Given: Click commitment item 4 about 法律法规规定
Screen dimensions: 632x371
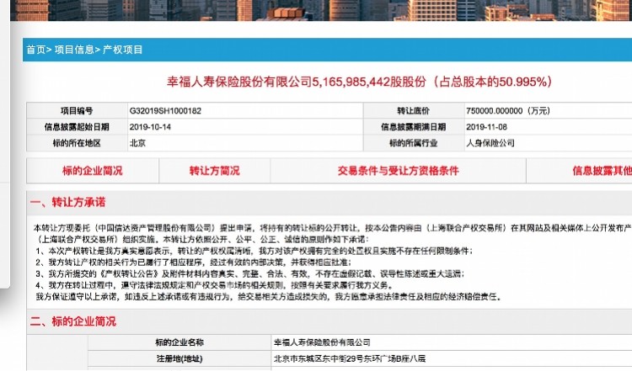Looking at the screenshot, I should pyautogui.click(x=214, y=285).
